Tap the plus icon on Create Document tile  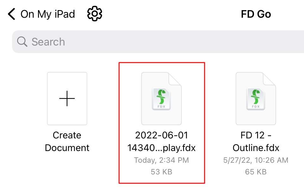pyautogui.click(x=67, y=98)
